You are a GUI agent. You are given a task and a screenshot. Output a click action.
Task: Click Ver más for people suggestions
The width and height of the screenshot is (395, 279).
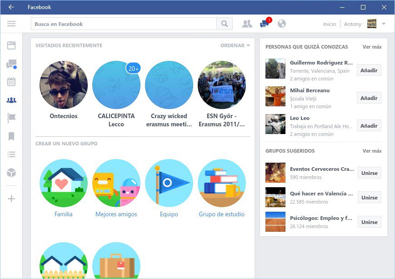(x=372, y=47)
